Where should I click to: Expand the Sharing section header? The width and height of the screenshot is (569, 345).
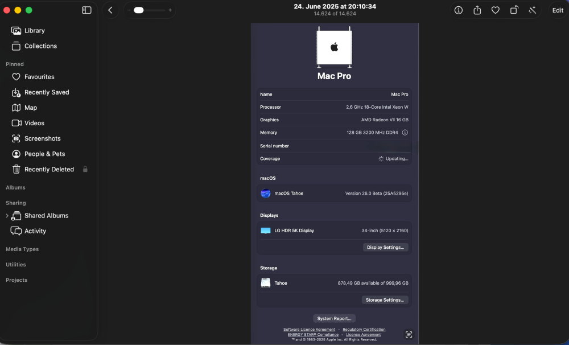click(x=16, y=203)
